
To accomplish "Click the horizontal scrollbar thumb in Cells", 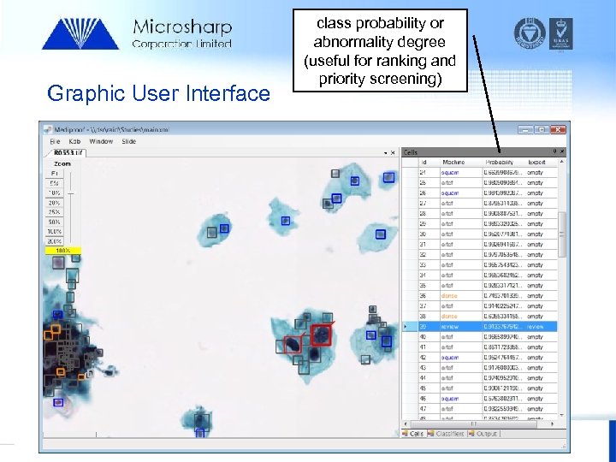I will (x=473, y=424).
